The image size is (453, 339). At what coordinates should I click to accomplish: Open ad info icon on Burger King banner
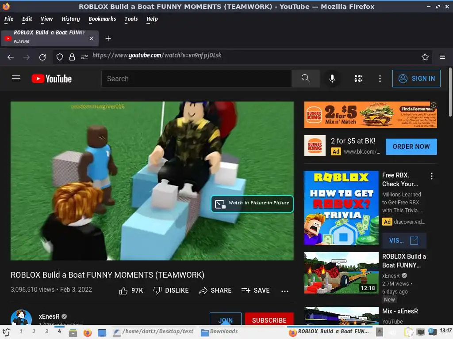(434, 105)
